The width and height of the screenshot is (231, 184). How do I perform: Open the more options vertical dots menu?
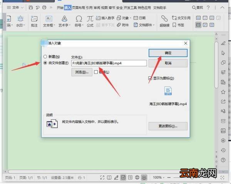click(215, 8)
